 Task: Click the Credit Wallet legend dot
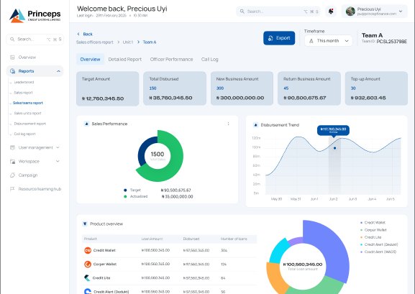361,223
